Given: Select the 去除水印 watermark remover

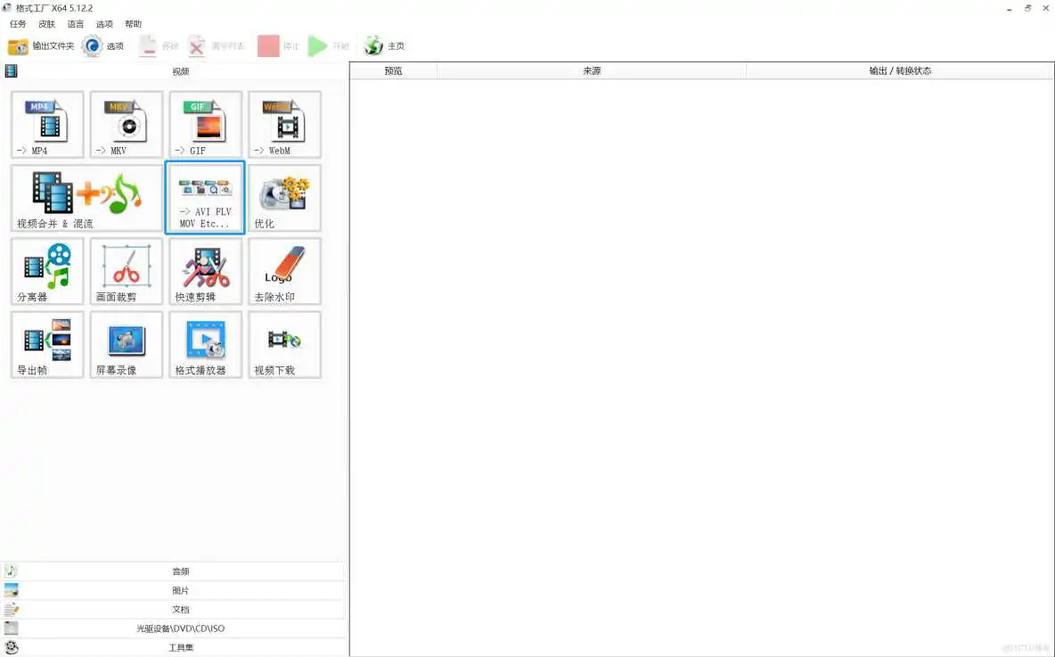Looking at the screenshot, I should point(283,271).
